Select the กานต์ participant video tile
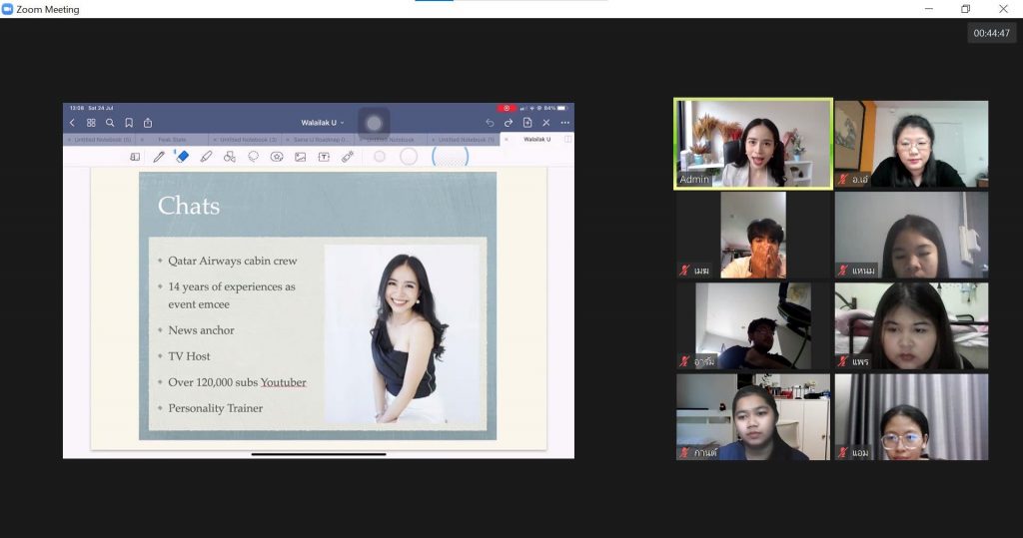The height and width of the screenshot is (538, 1023). point(753,416)
